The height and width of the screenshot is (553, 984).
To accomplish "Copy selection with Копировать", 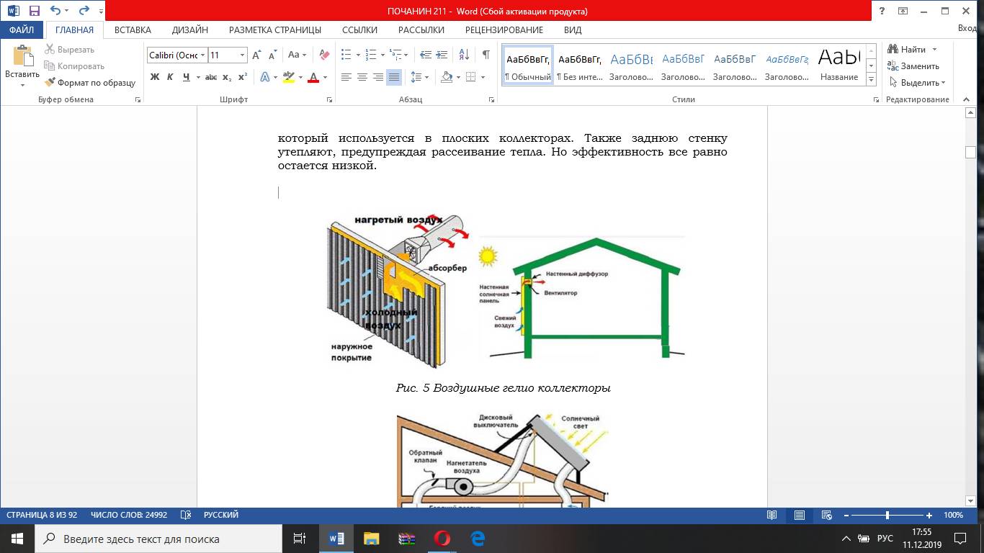I will click(x=74, y=66).
